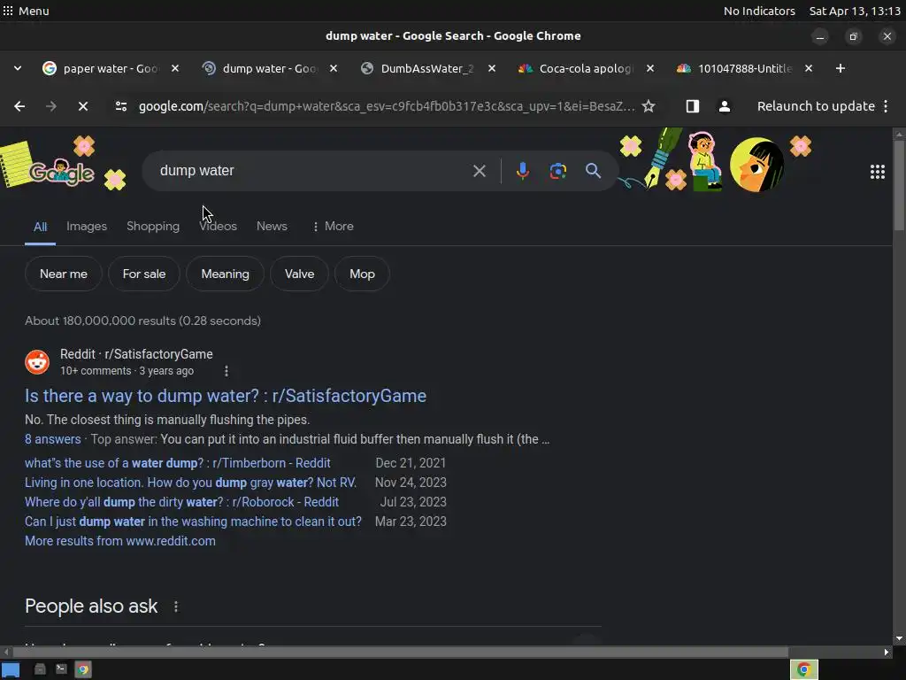Open the washing machine clean out link

click(193, 522)
